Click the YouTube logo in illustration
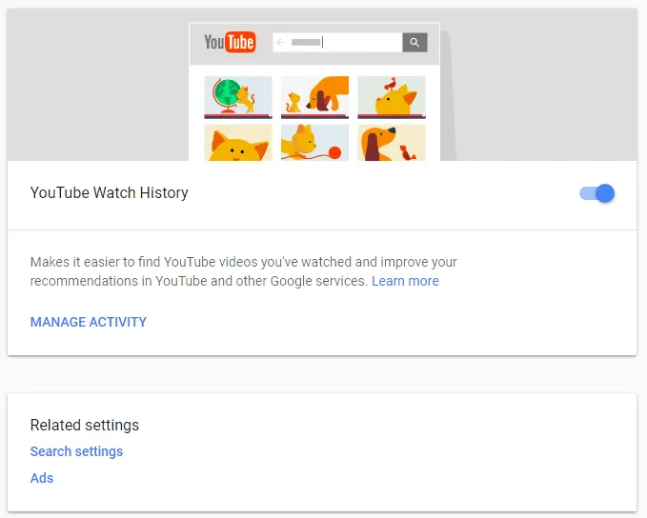 tap(230, 42)
